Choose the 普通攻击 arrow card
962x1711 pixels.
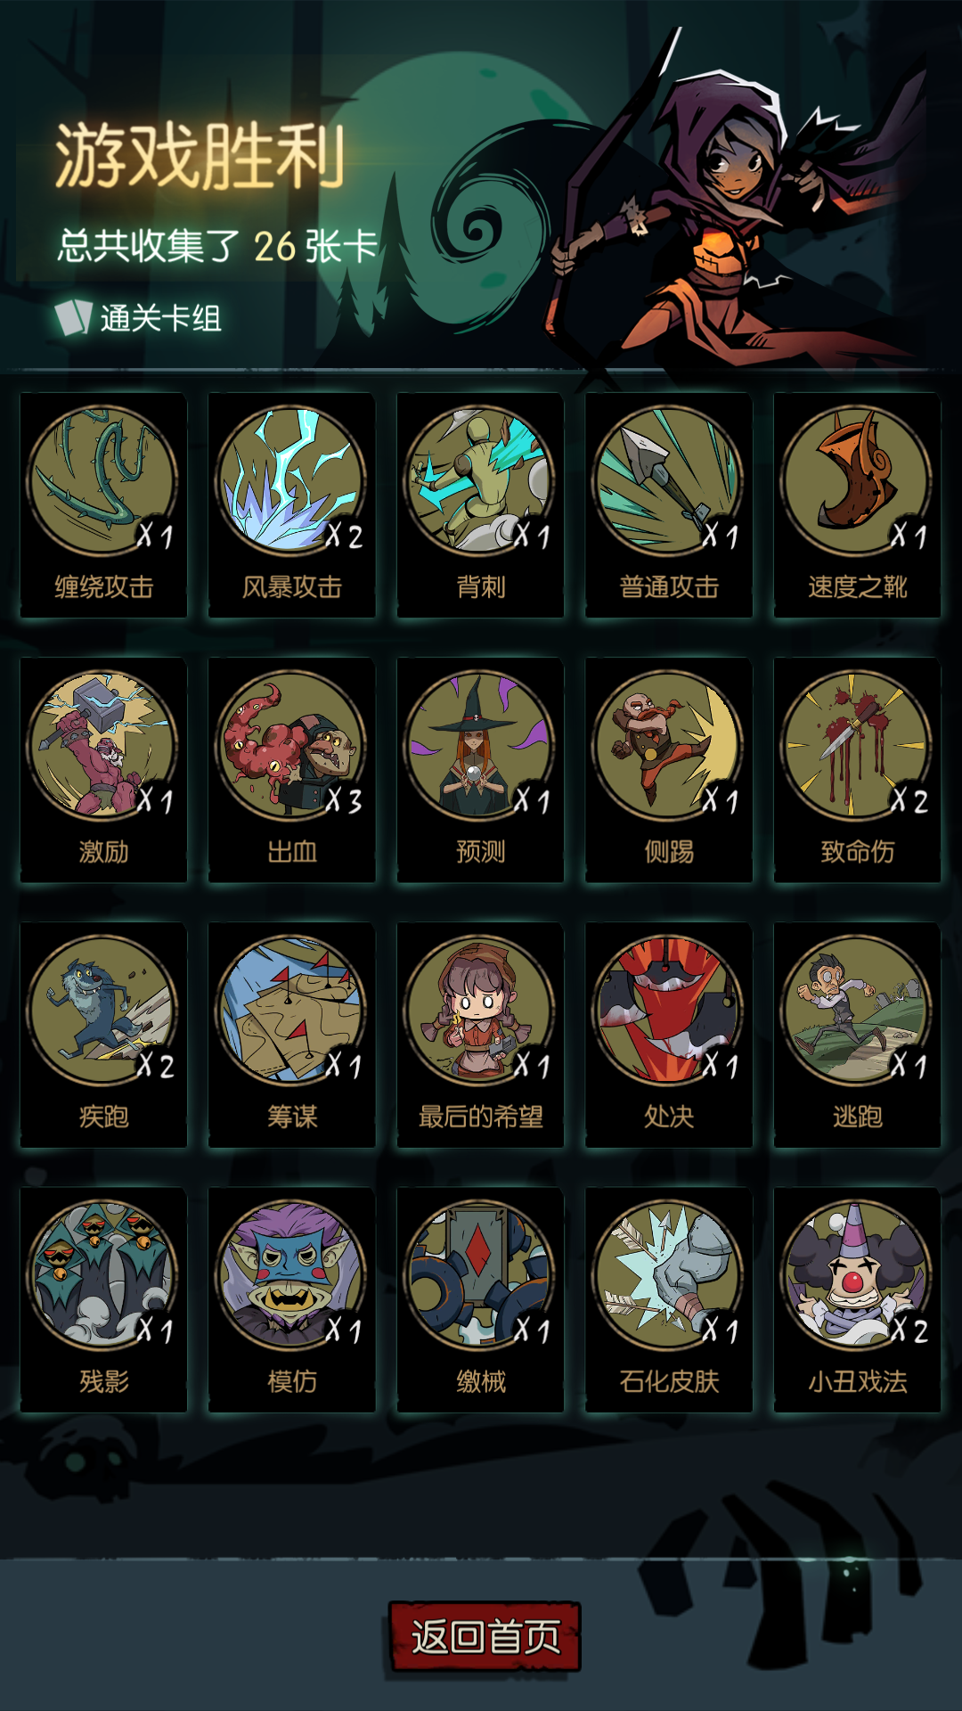pos(669,505)
